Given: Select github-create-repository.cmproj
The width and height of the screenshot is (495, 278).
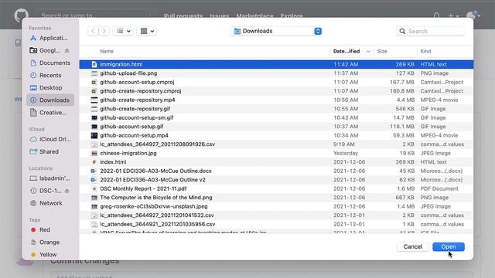Looking at the screenshot, I should click(276, 91).
